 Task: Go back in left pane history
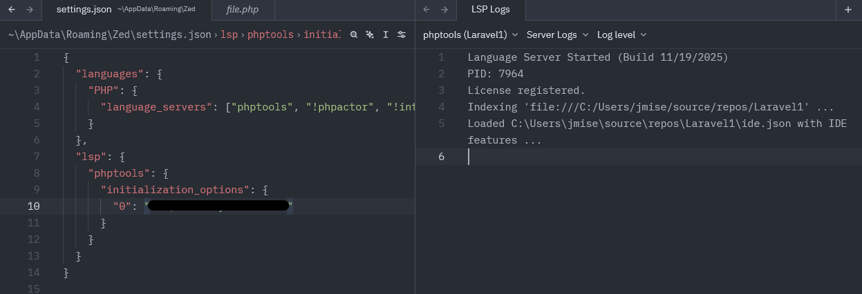coord(12,10)
